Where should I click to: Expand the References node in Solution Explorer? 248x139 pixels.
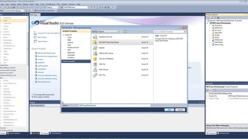(x=210, y=28)
